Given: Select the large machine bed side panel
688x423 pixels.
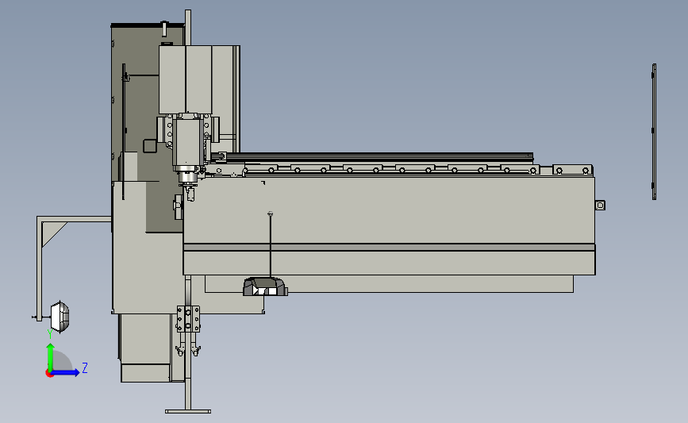Looking at the screenshot, I should point(389,210).
